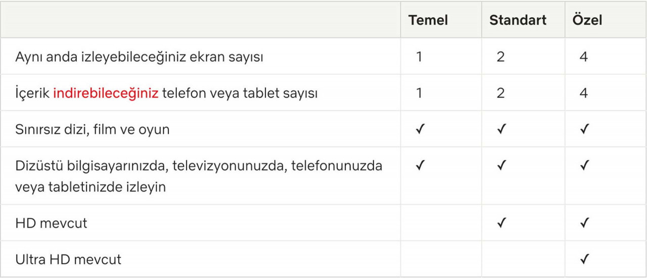Select the Temel column header
The width and height of the screenshot is (647, 278).
[428, 20]
